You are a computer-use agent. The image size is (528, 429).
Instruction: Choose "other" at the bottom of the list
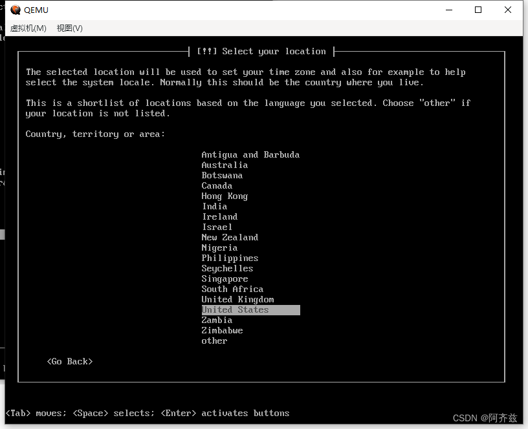214,340
